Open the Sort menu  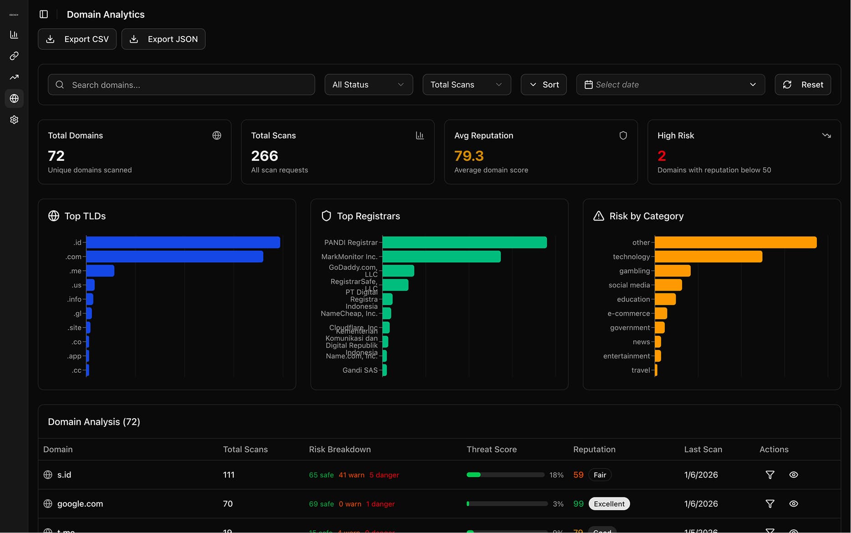pos(543,84)
